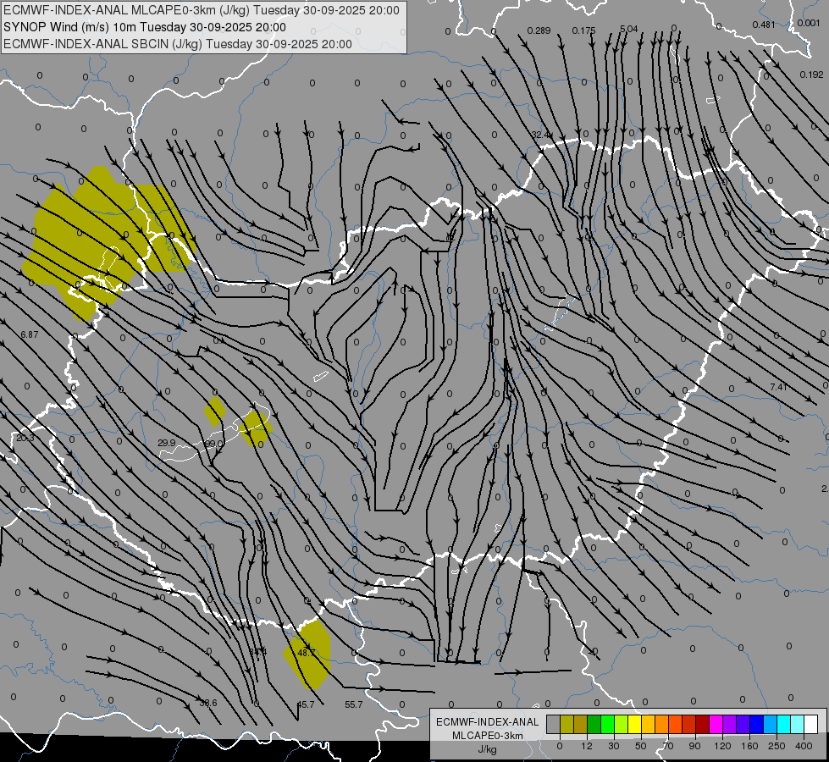829x762 pixels.
Task: Select the MLCAPE0-3km header line at top
Action: pyautogui.click(x=202, y=10)
